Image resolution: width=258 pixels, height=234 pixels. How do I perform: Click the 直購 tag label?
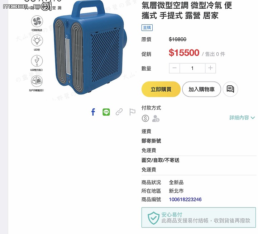tap(147, 28)
